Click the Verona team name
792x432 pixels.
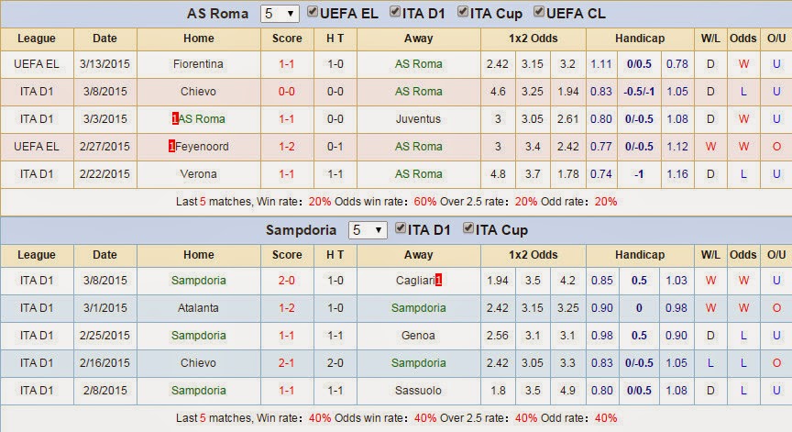click(x=198, y=174)
